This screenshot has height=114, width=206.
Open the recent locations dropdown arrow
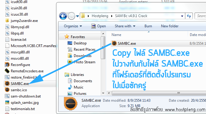pos(78,16)
